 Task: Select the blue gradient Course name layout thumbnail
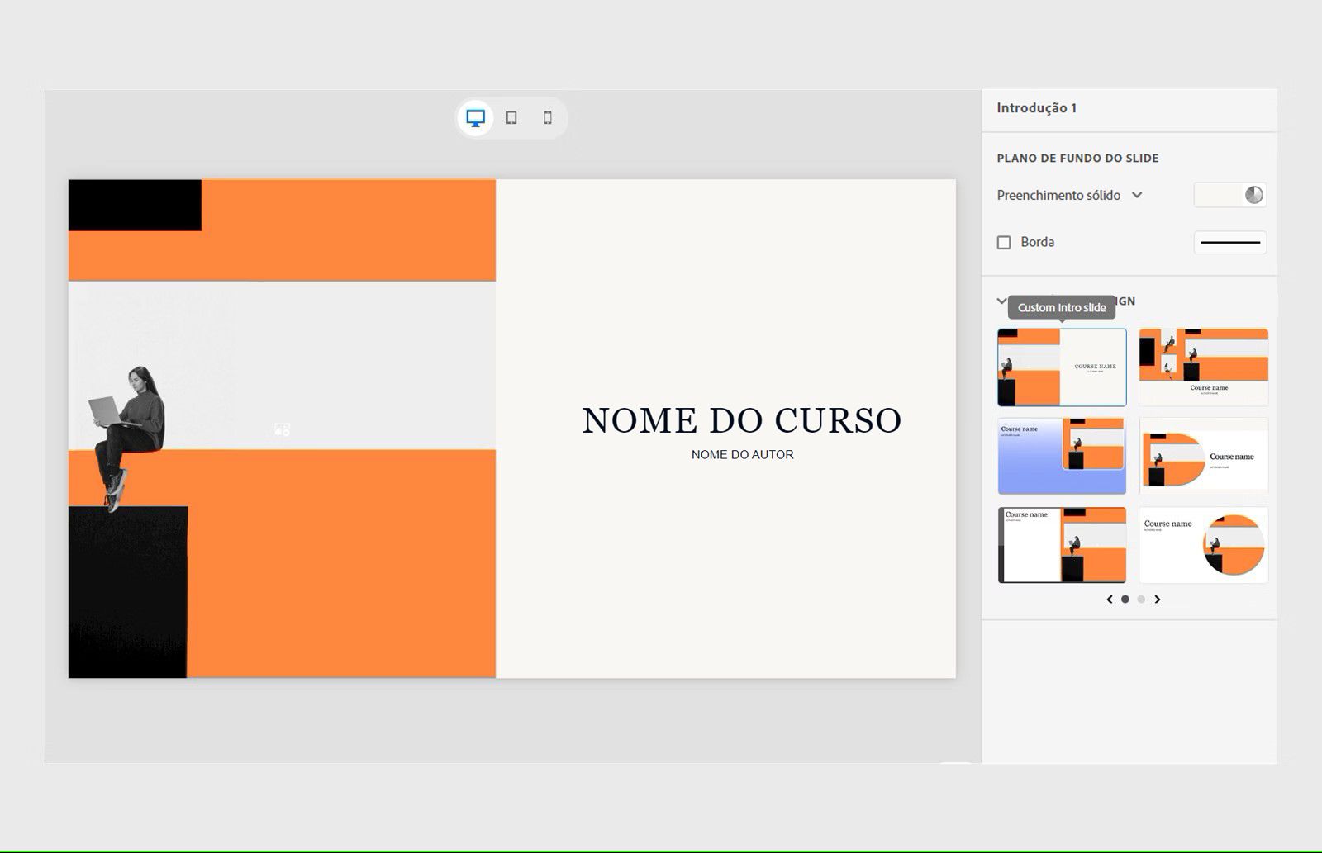[1062, 455]
